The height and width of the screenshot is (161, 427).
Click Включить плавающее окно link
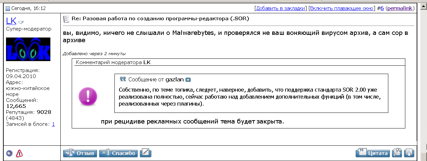(x=342, y=8)
